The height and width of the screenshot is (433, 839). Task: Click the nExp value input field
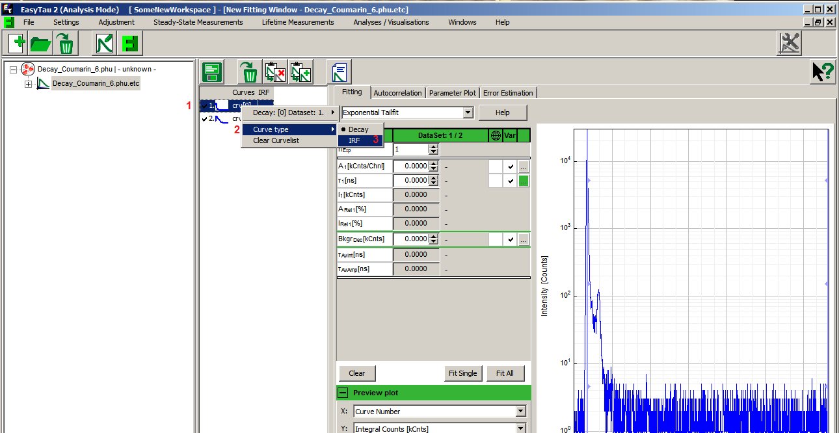pos(410,150)
